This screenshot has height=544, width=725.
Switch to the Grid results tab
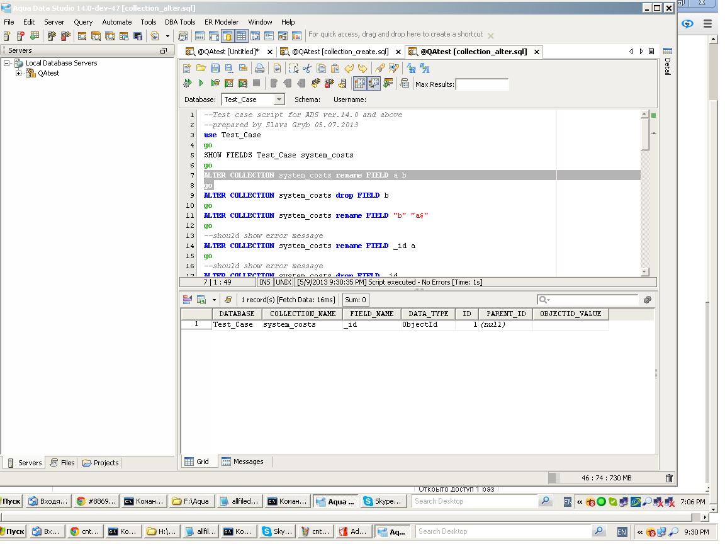coord(198,461)
